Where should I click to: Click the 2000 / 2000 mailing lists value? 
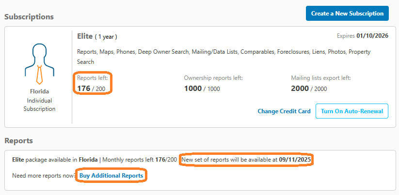(309, 89)
